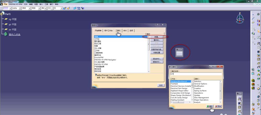Screen dimensions: 261x115
Task: Click first icon in small floating toolbar
Action: (x=239, y=99)
